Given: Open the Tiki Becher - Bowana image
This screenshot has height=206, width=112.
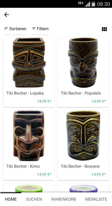Looking at the screenshot, I should (83, 136).
